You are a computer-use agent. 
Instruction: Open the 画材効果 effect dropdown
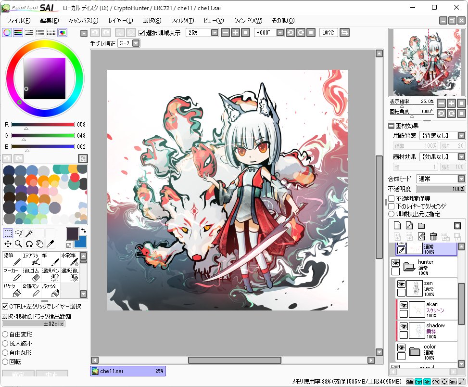point(461,156)
